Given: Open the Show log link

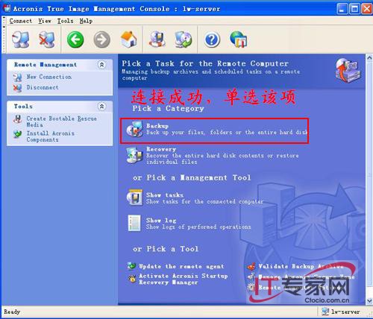Looking at the screenshot, I should point(161,220).
